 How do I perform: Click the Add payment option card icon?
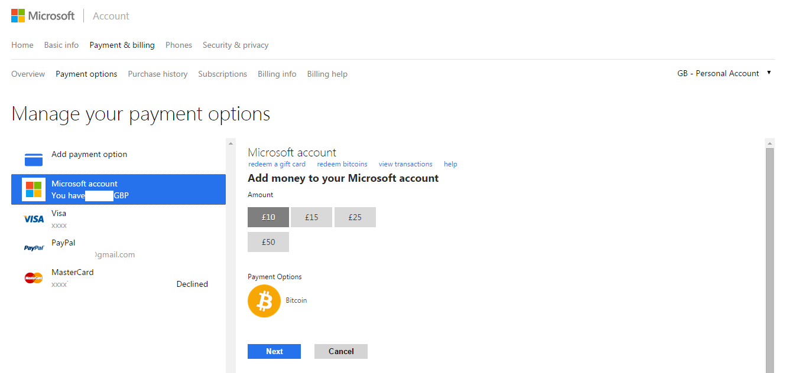34,159
